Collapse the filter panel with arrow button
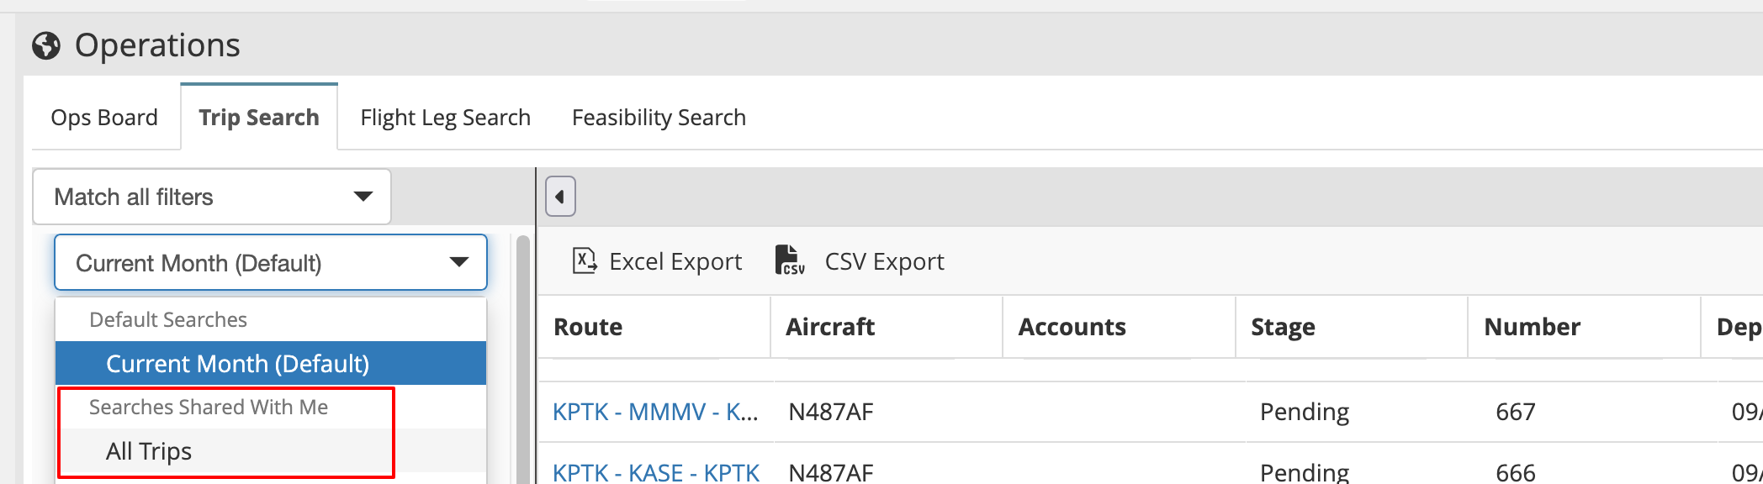 (x=560, y=197)
